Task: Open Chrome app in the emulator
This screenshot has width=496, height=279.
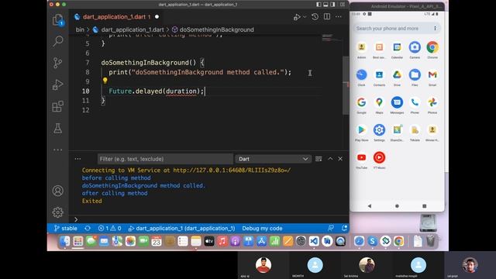Action: point(432,47)
